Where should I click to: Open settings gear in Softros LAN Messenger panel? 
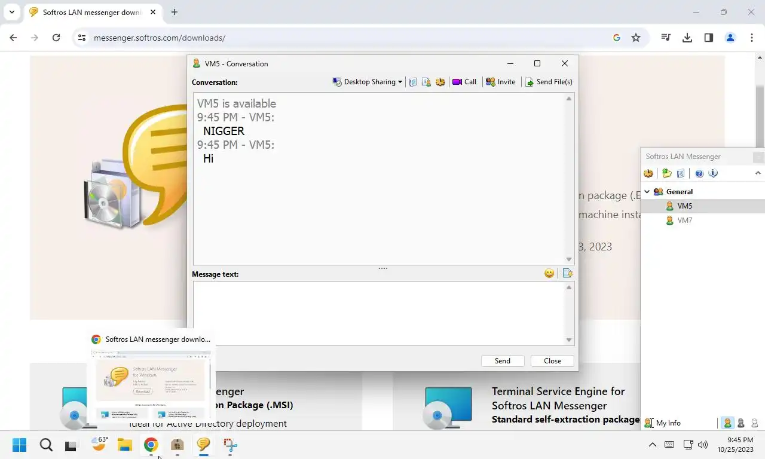coord(648,173)
